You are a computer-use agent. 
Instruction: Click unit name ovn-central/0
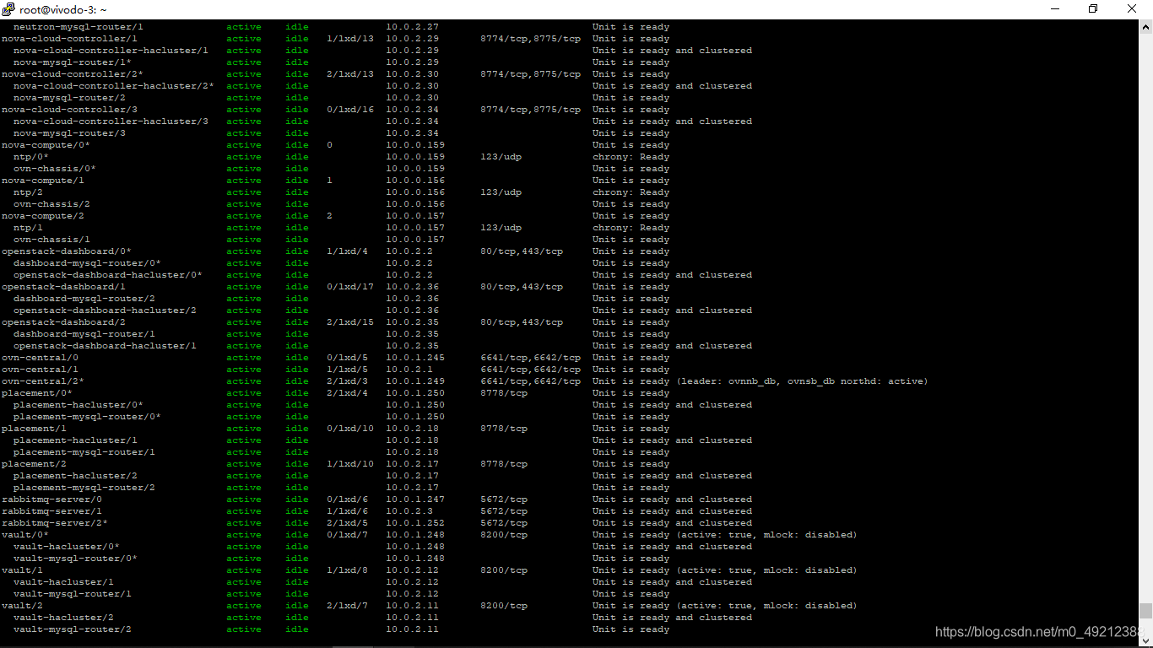(41, 358)
